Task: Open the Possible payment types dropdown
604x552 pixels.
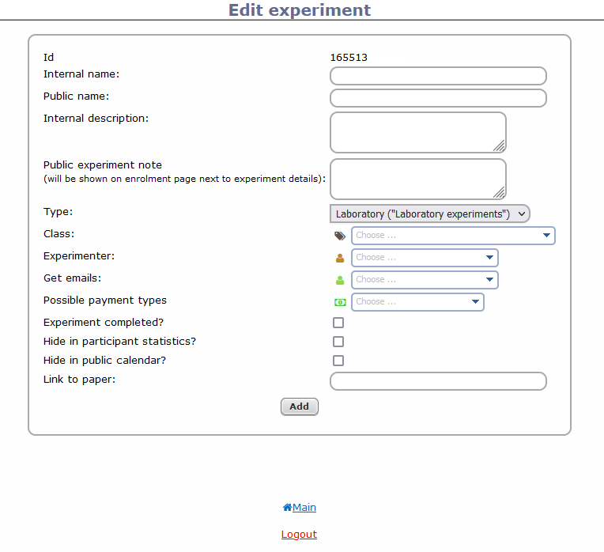Action: click(417, 302)
